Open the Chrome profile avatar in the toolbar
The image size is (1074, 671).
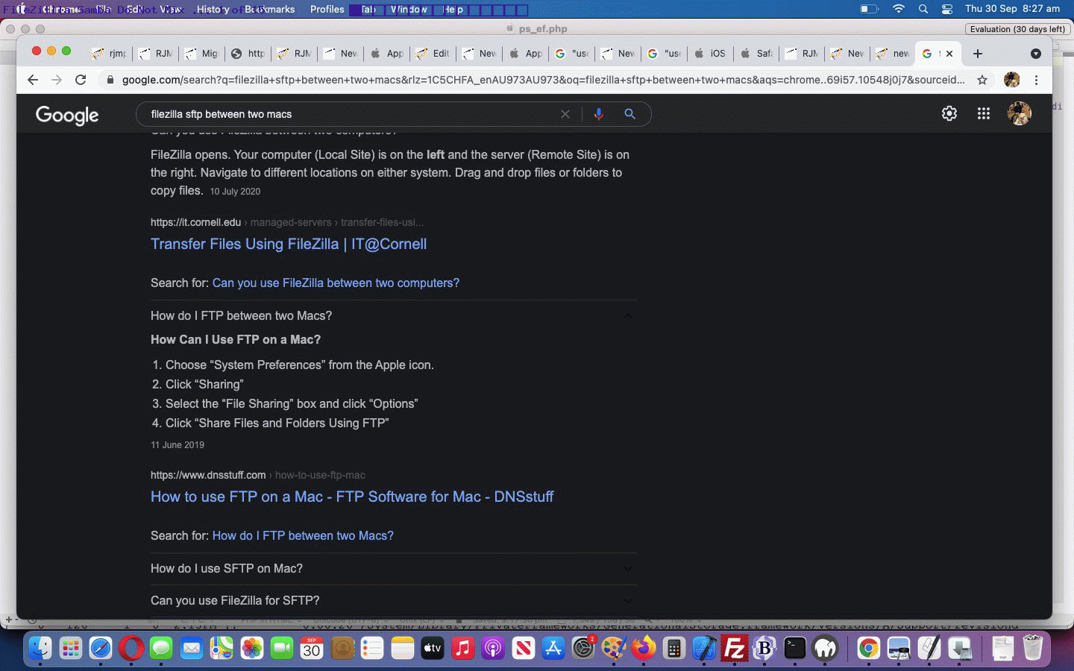click(1012, 80)
